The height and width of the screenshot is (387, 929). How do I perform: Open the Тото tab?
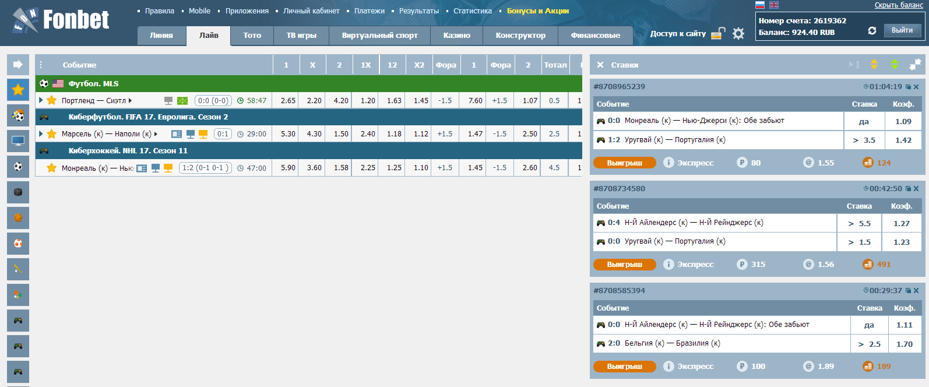252,36
